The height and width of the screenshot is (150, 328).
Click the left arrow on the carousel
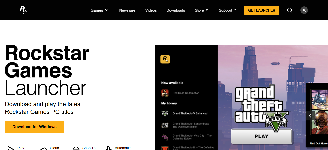310,116
